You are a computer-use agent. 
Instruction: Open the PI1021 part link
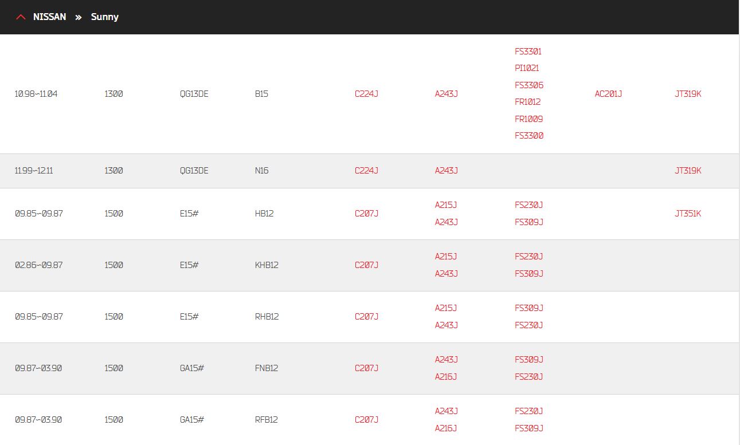coord(527,68)
